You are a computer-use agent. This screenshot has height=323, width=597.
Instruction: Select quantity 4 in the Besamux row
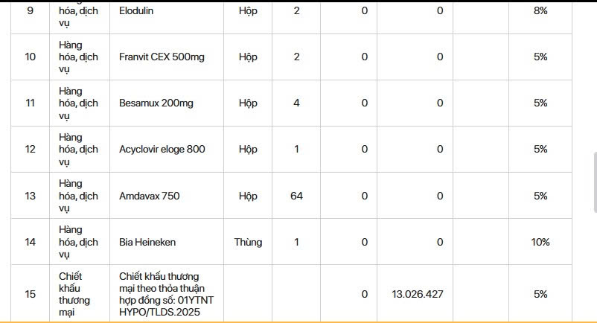pyautogui.click(x=296, y=103)
